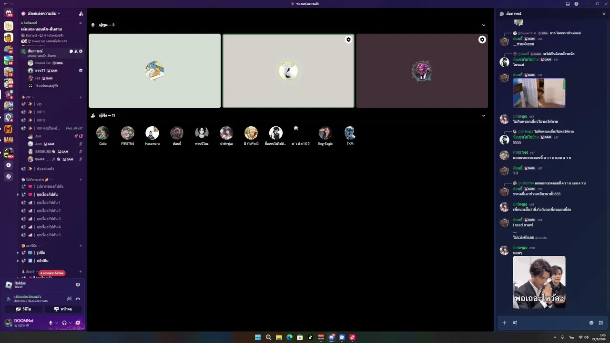610x343 pixels.
Task: Join คุยเรื่องกัปตัน 5 voice channel
Action: pos(51,235)
